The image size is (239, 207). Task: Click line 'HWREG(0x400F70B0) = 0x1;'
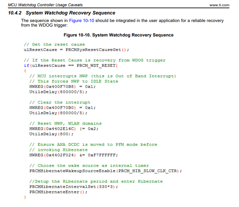point(63,108)
